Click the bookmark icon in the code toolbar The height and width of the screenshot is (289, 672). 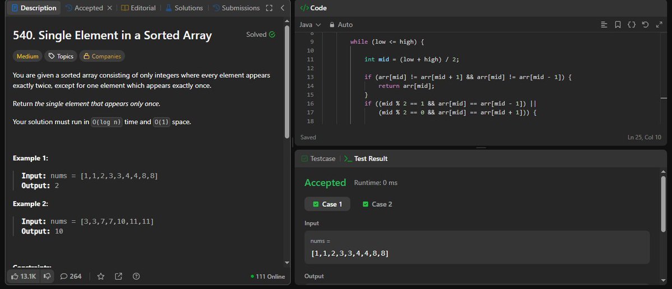point(618,25)
